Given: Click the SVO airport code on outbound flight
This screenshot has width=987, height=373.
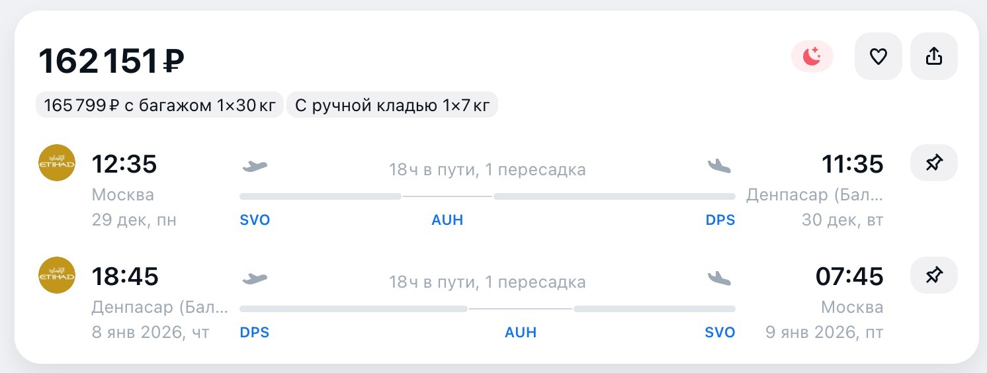Looking at the screenshot, I should [x=255, y=220].
